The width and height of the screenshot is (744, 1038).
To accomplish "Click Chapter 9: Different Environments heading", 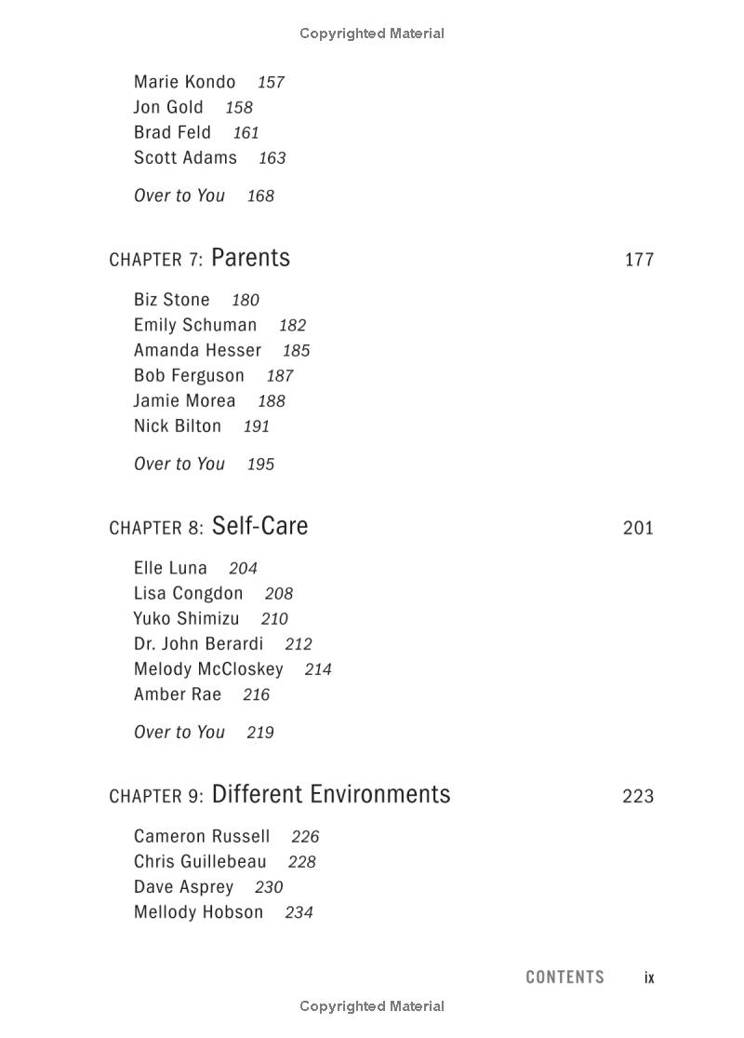I will tap(280, 795).
